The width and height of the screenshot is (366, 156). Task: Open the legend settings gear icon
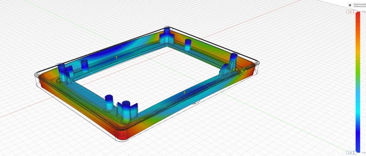[350, 5]
